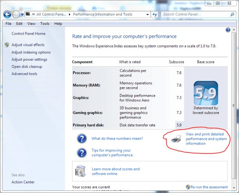Maximize the window
The width and height of the screenshot is (239, 193).
(x=218, y=4)
